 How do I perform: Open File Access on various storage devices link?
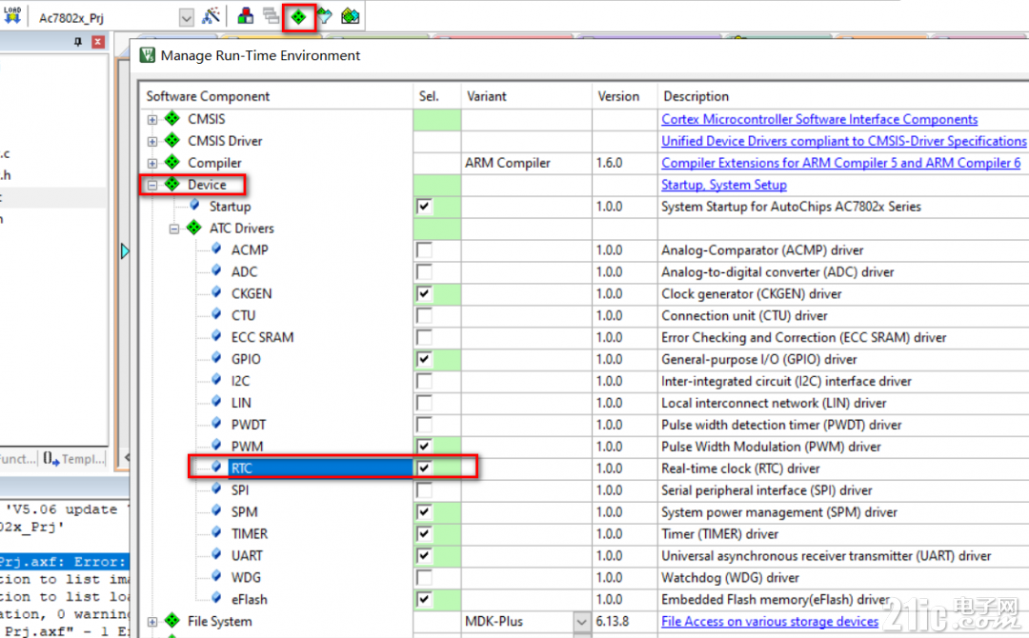(770, 621)
